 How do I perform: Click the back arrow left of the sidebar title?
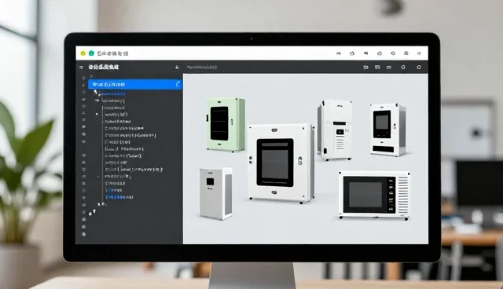point(82,68)
